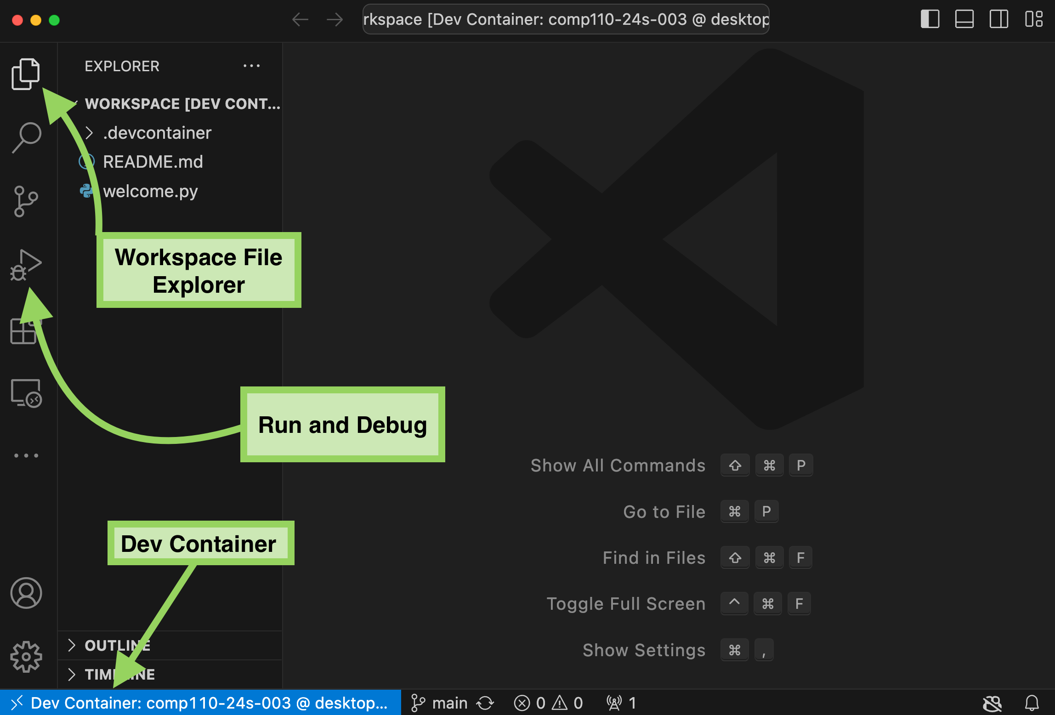
Task: Open the Accounts icon in activity bar
Action: pyautogui.click(x=26, y=593)
